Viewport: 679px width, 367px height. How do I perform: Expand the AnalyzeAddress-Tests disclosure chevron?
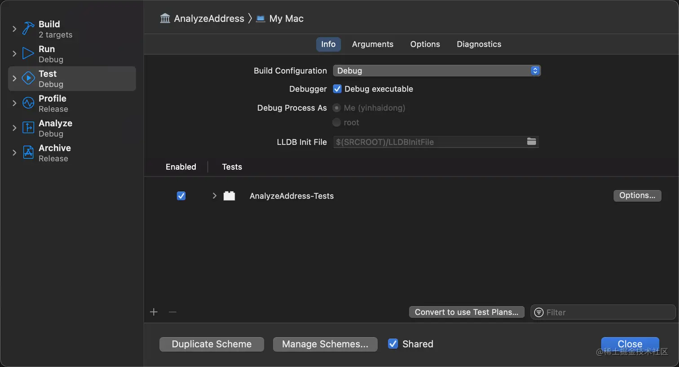214,196
